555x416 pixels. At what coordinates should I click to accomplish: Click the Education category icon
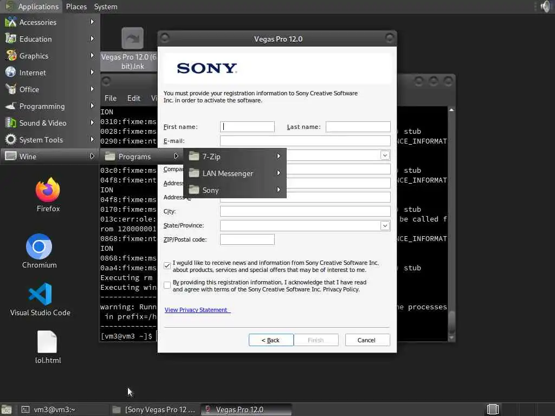[11, 39]
